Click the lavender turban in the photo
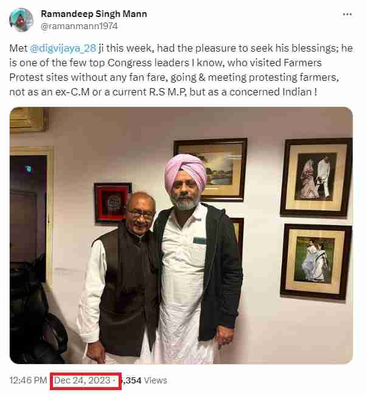The width and height of the screenshot is (366, 395). (x=185, y=171)
